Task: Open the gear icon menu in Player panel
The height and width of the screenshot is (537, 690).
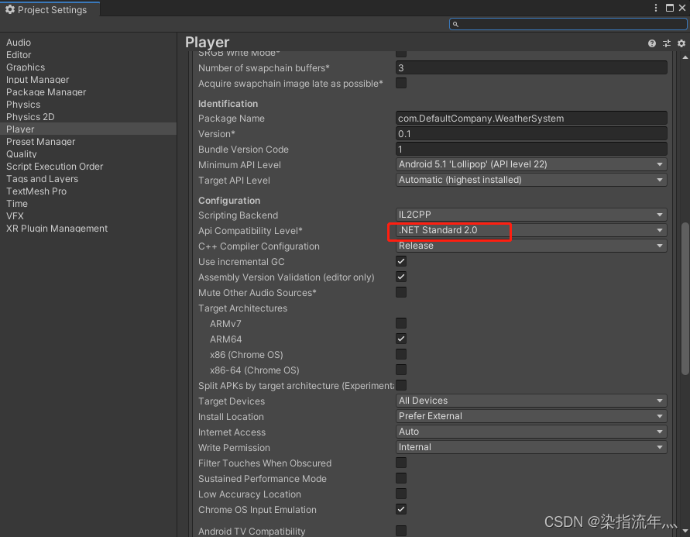Action: [681, 43]
